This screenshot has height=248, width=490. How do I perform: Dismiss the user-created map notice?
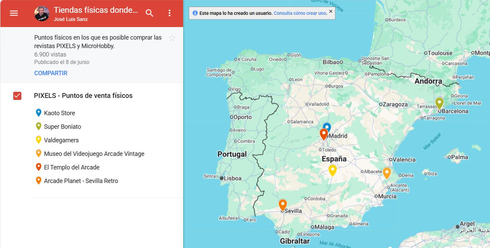[x=331, y=11]
